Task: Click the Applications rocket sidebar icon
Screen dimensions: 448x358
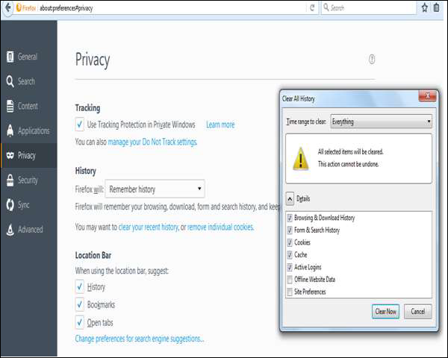Action: 9,131
